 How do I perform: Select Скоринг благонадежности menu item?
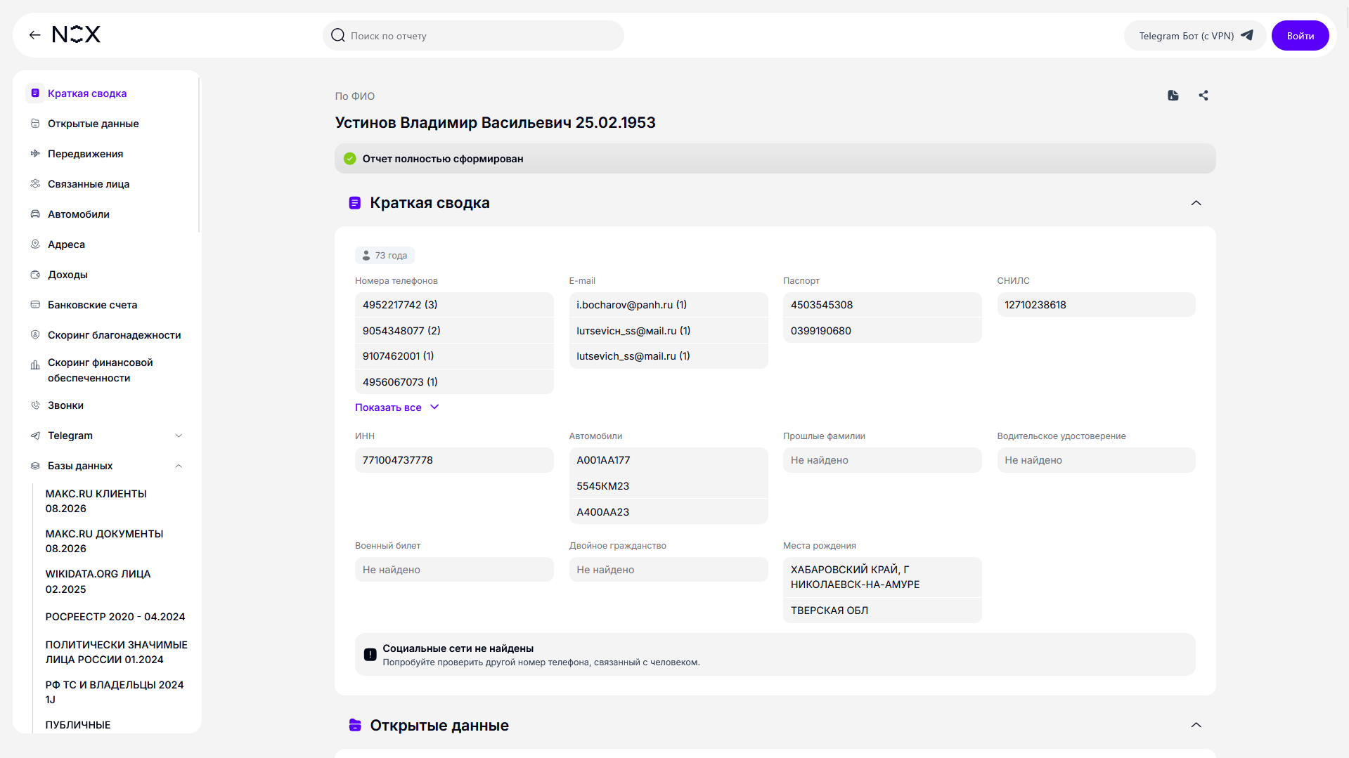(114, 335)
